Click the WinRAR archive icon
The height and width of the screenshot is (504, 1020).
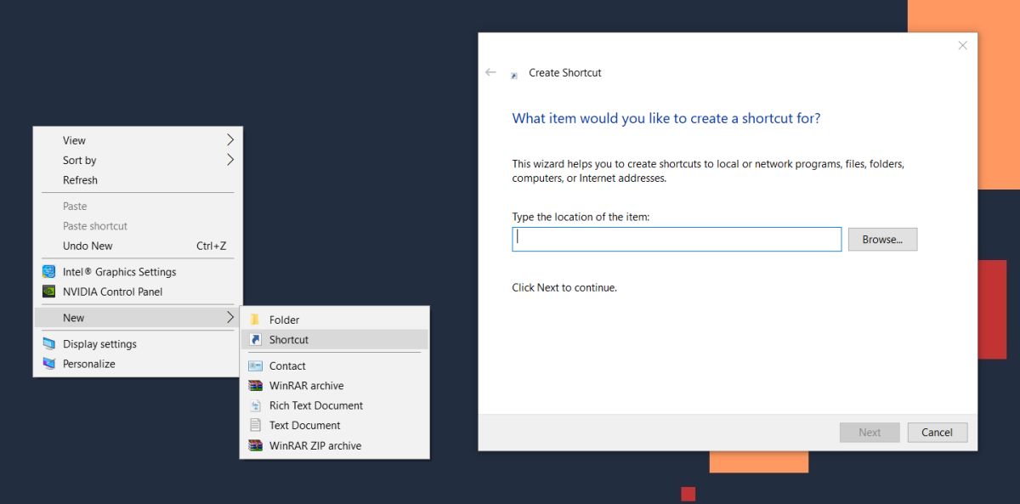coord(255,386)
